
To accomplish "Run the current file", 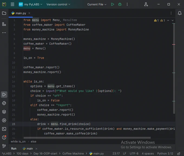I will coord(113,4).
